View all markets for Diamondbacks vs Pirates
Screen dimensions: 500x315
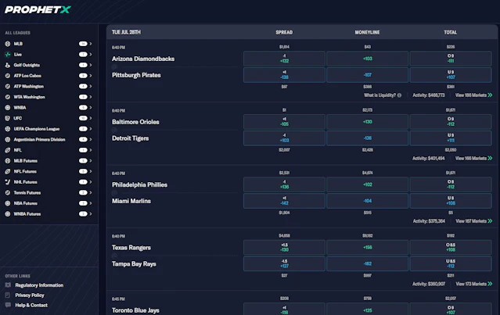473,95
